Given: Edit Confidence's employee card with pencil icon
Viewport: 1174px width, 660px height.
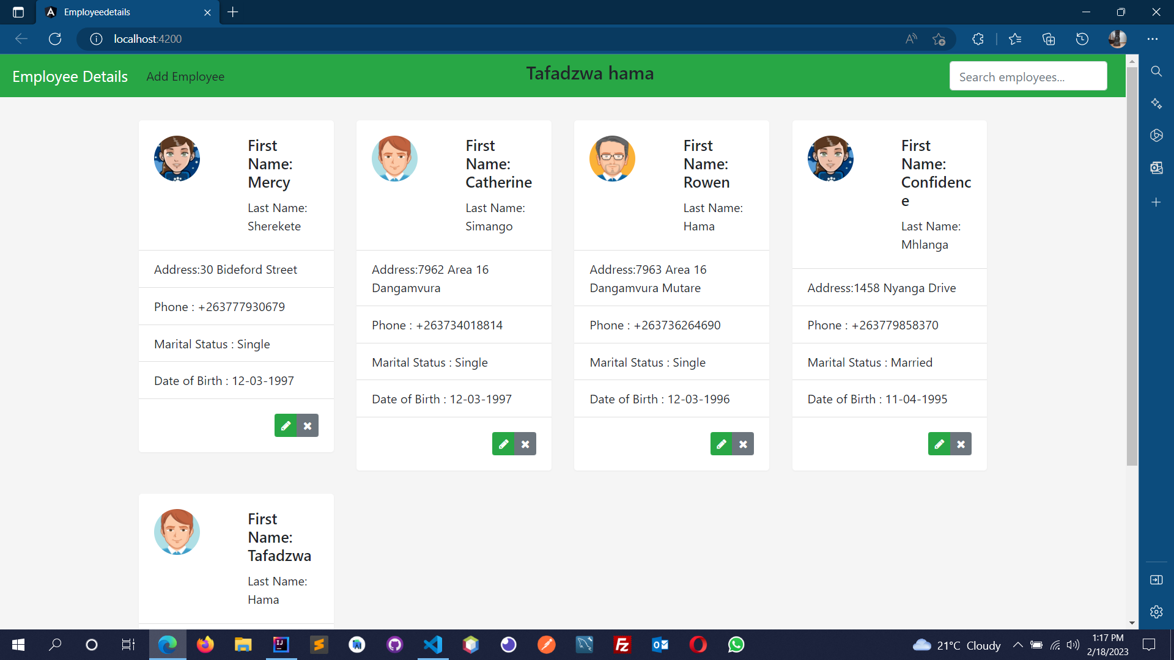Looking at the screenshot, I should [939, 444].
